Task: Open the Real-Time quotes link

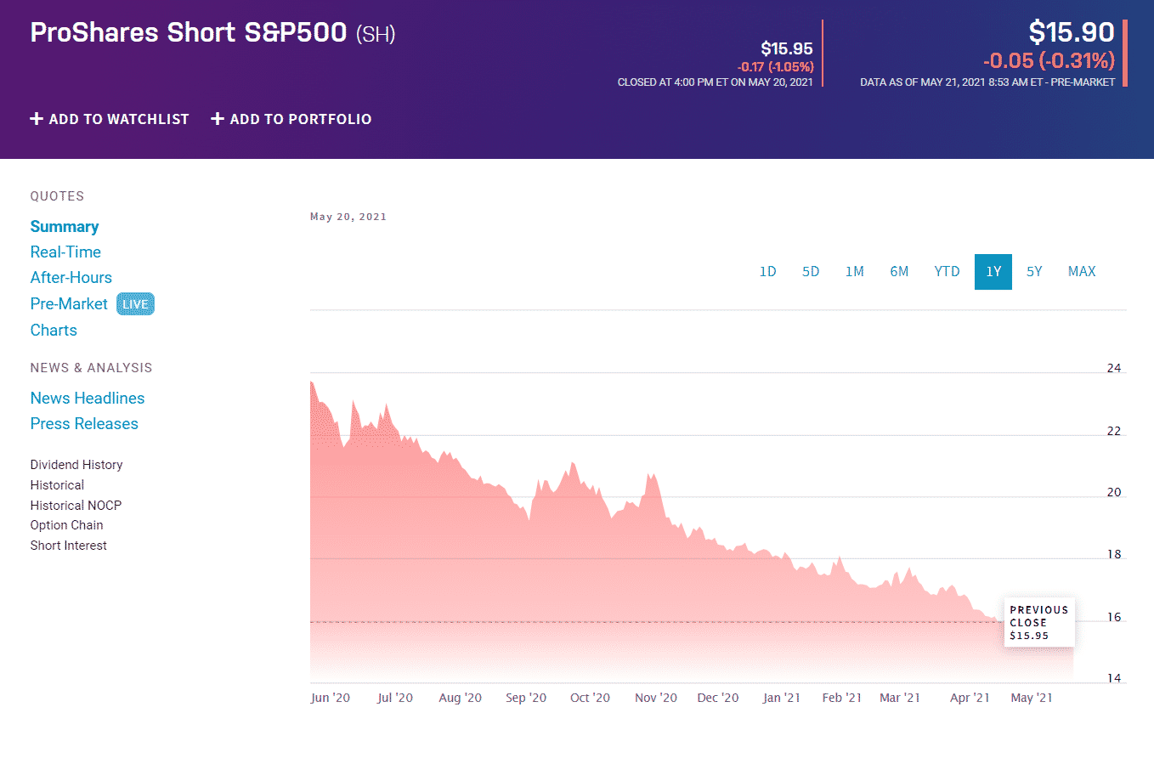Action: pos(65,252)
